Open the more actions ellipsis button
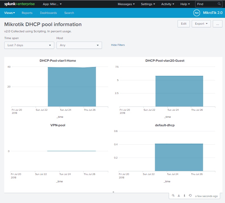Image resolution: width=225 pixels, height=203 pixels. [217, 24]
